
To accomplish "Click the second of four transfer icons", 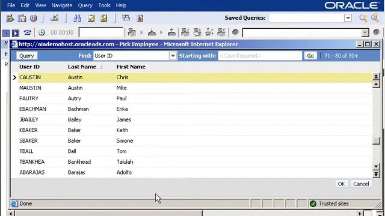I will pos(197,32).
